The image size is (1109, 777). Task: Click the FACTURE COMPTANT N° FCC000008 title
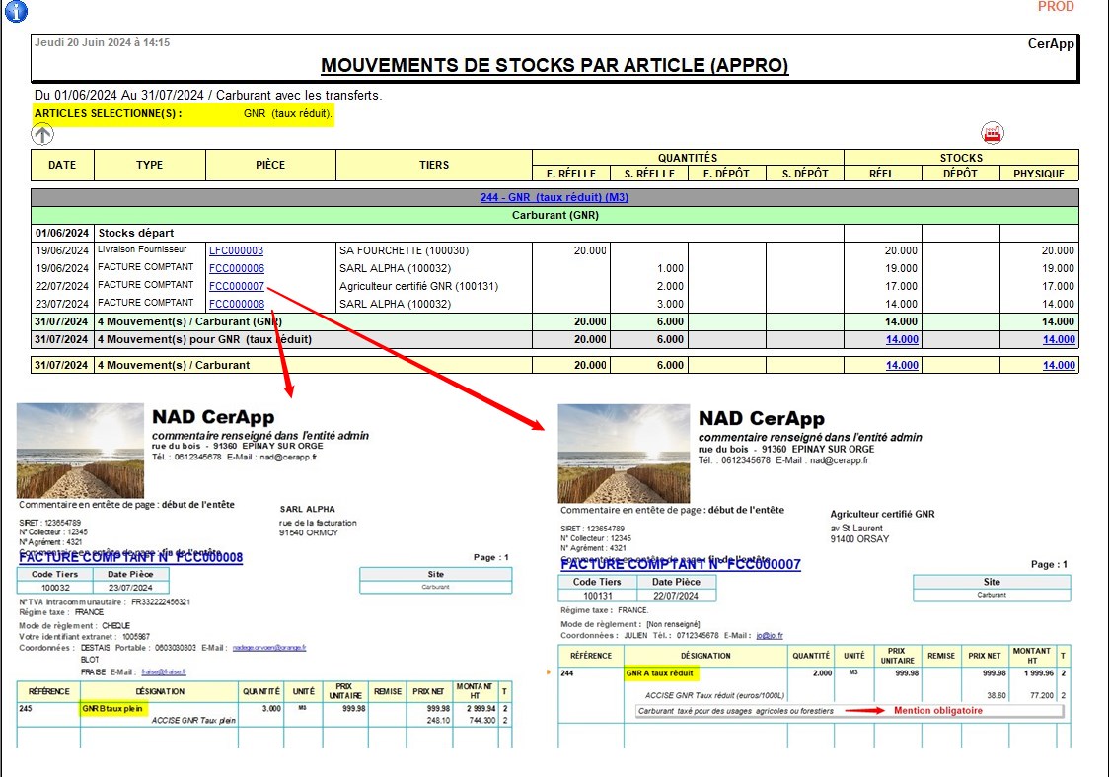130,557
